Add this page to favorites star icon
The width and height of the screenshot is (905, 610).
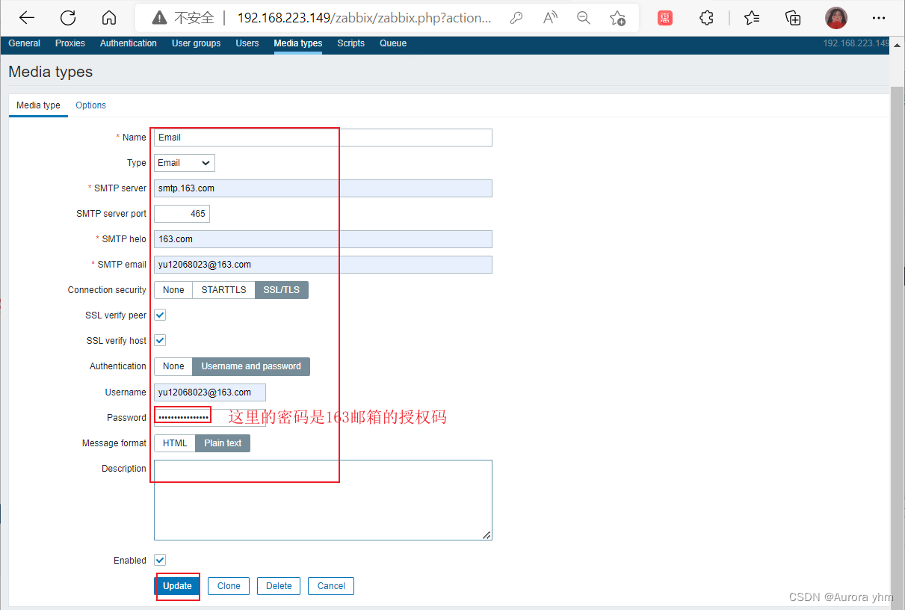617,18
